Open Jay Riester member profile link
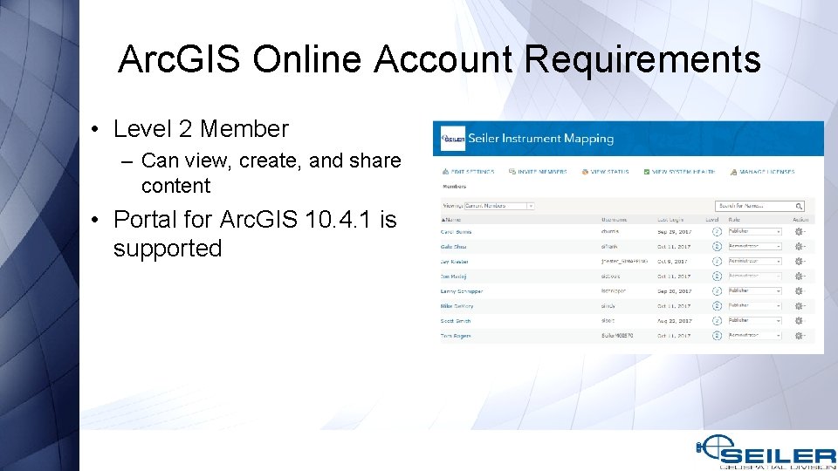 tap(454, 263)
